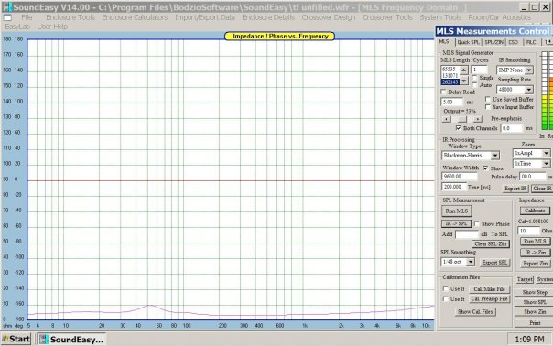
Task: Click the Cycles input field
Action: (x=480, y=70)
